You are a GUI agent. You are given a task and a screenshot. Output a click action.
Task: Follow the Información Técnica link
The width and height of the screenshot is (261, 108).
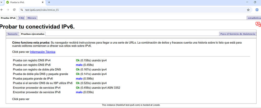tap(43, 52)
